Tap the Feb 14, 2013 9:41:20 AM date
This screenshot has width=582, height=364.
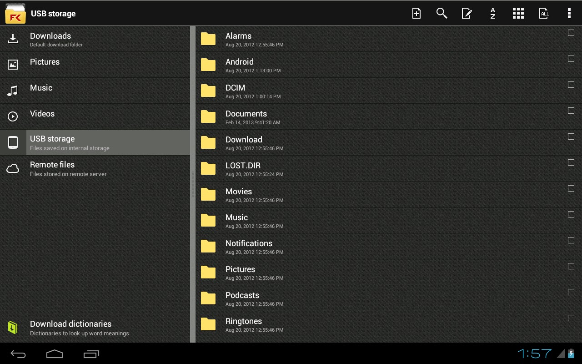(253, 123)
